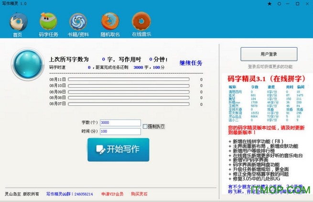Click the 用户登录 button
Screen dimensions: 313x202
269,54
